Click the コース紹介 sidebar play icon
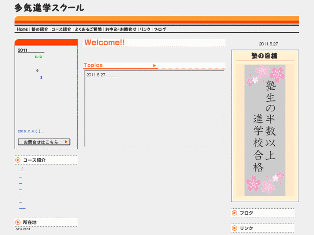 (x=18, y=160)
